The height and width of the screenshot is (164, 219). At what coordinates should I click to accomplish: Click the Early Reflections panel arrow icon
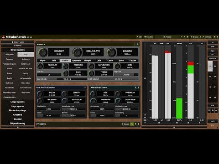click(85, 87)
